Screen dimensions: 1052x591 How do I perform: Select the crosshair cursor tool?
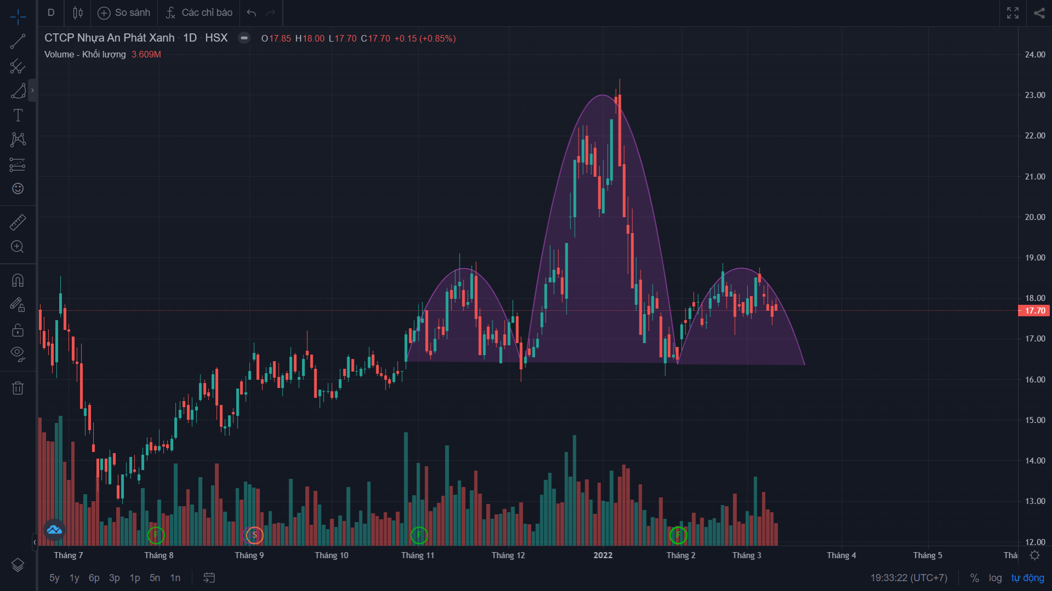18,17
